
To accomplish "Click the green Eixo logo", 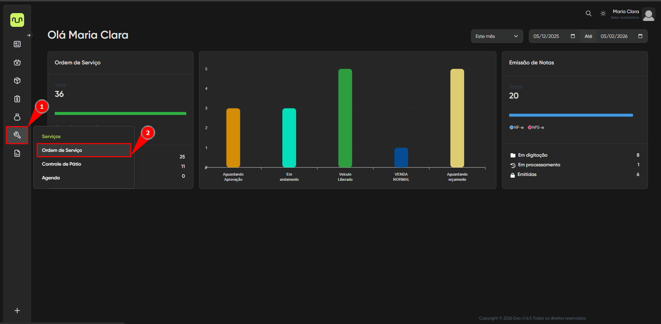I will (17, 20).
